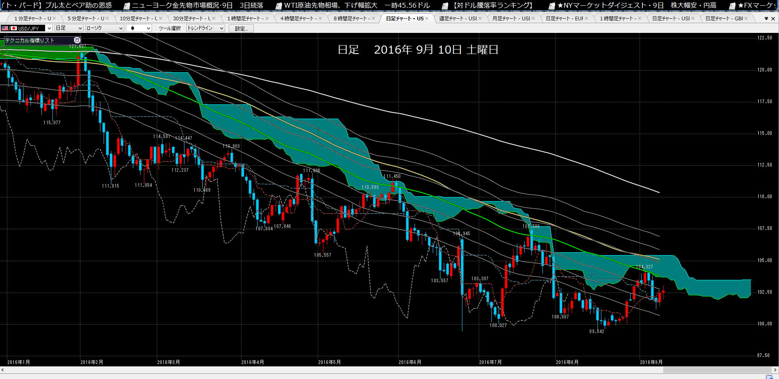Switch to the 30分足チャート tab
Viewport: 779px width, 379px height.
coord(192,18)
